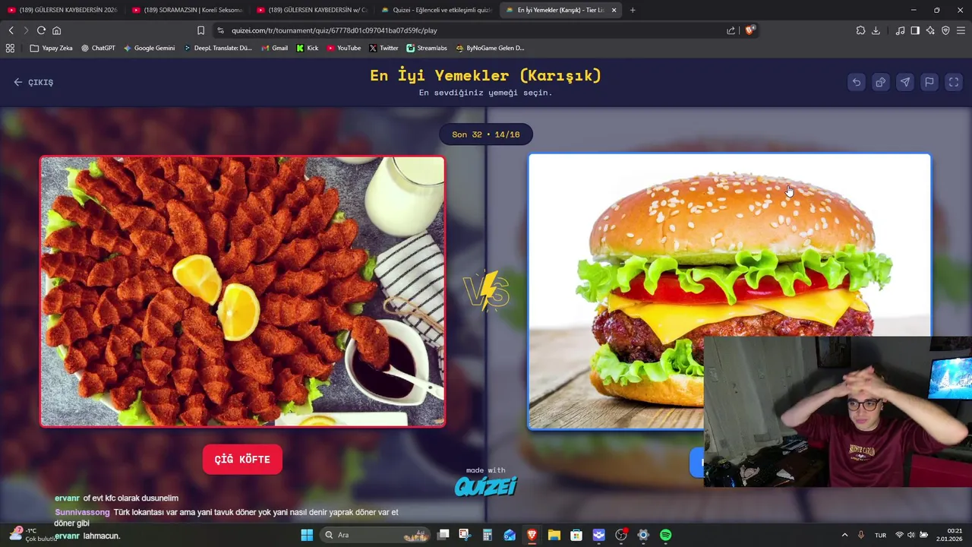Bookmark this page icon
972x547 pixels.
click(x=200, y=30)
